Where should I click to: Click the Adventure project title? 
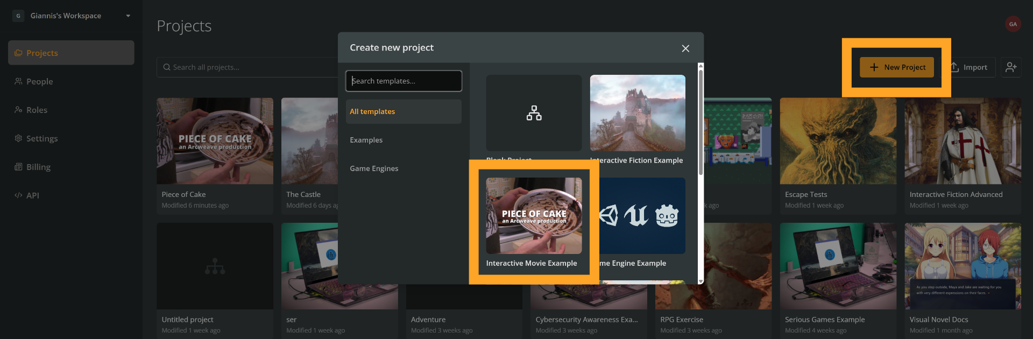pyautogui.click(x=428, y=320)
